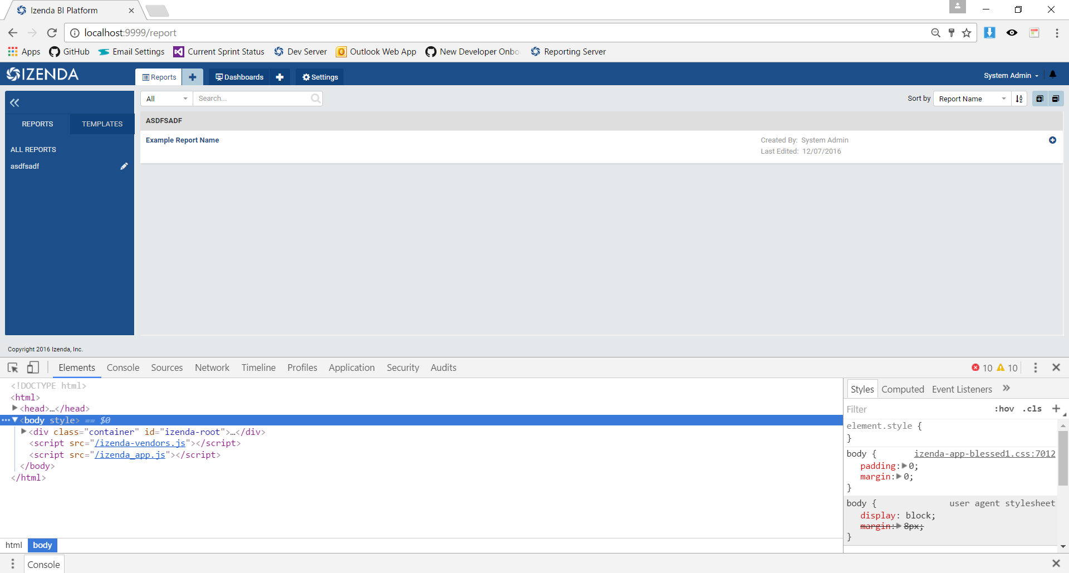The width and height of the screenshot is (1069, 573).
Task: Open the Sort by Report Name dropdown
Action: pos(972,99)
